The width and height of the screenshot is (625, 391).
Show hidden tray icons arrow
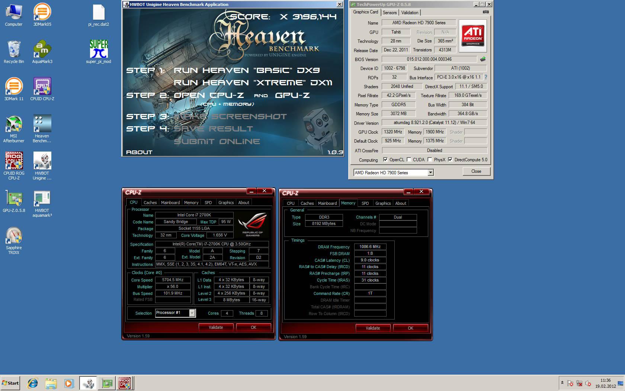tap(562, 383)
